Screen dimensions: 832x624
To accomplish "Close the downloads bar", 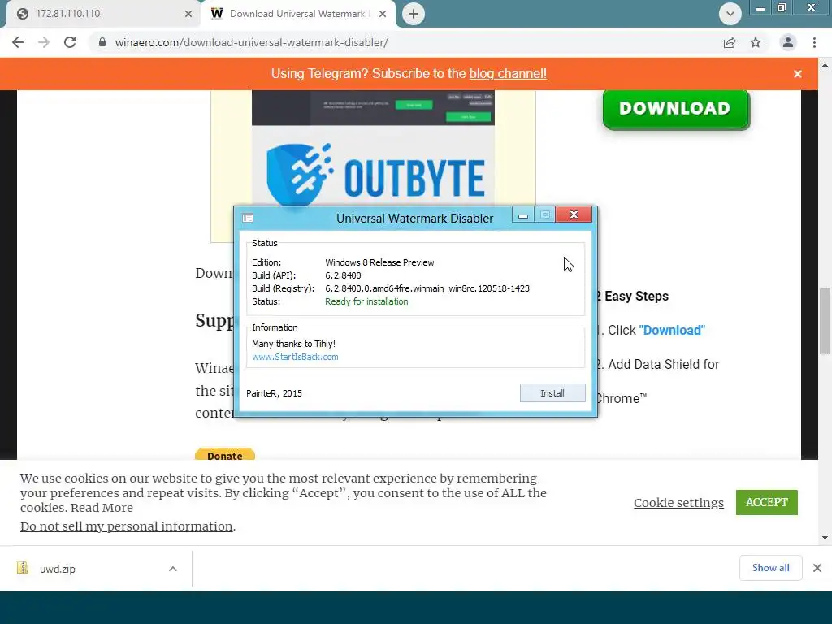I will pos(817,568).
